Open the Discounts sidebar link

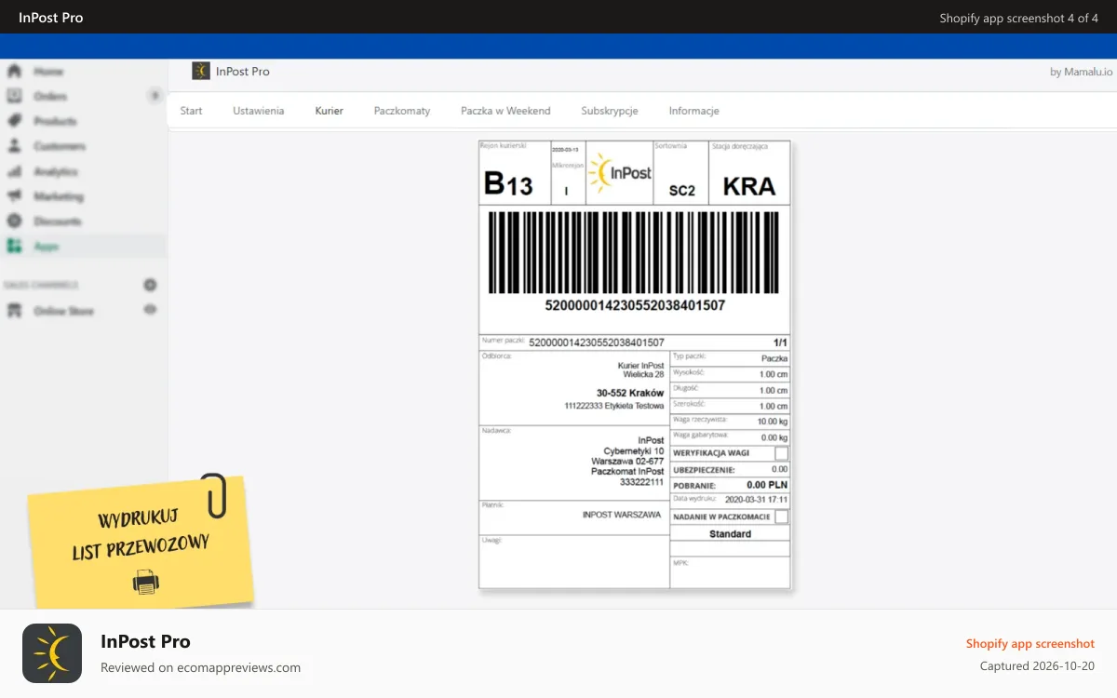(58, 221)
